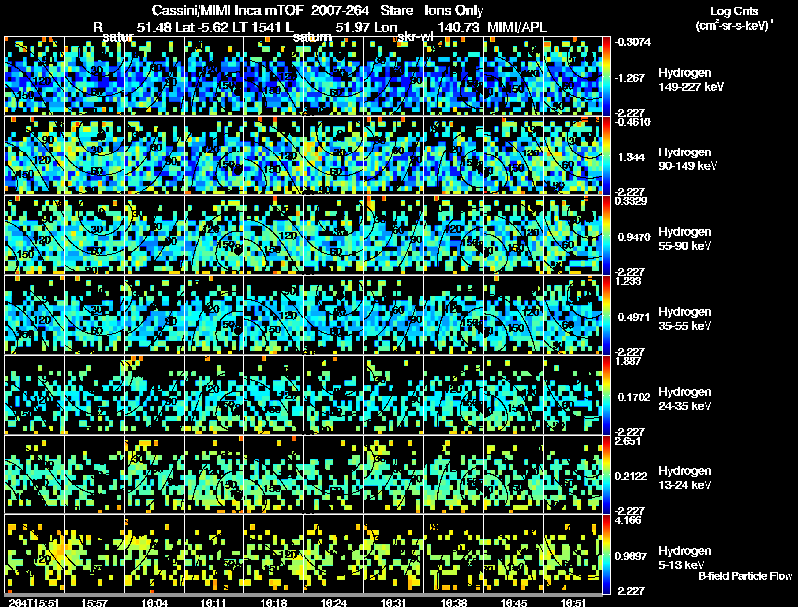The image size is (798, 607).
Task: Click the Hydrogen 149-227 keV color scale bar
Action: tap(606, 75)
